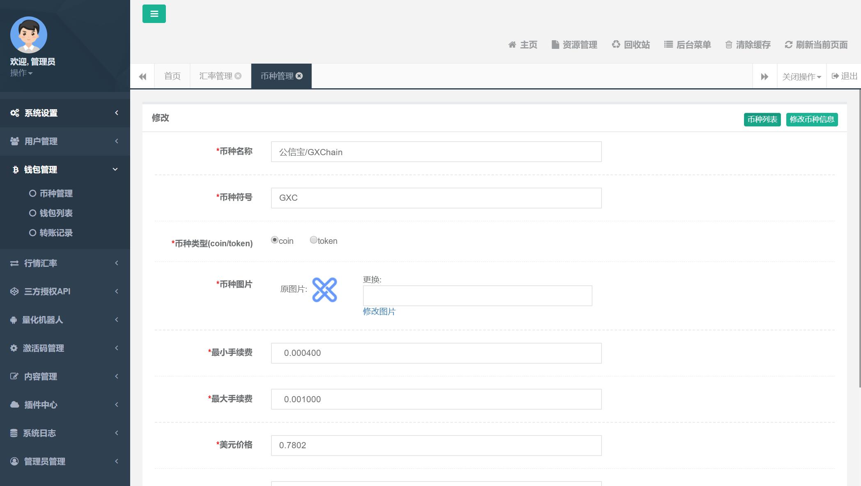Click the 币种符号 input with GXC
Image resolution: width=861 pixels, height=486 pixels.
tap(436, 198)
